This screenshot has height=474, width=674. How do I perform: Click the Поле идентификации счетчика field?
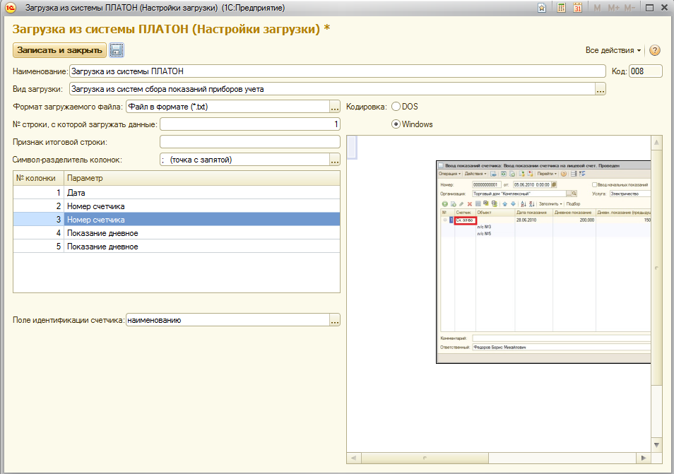coord(227,320)
